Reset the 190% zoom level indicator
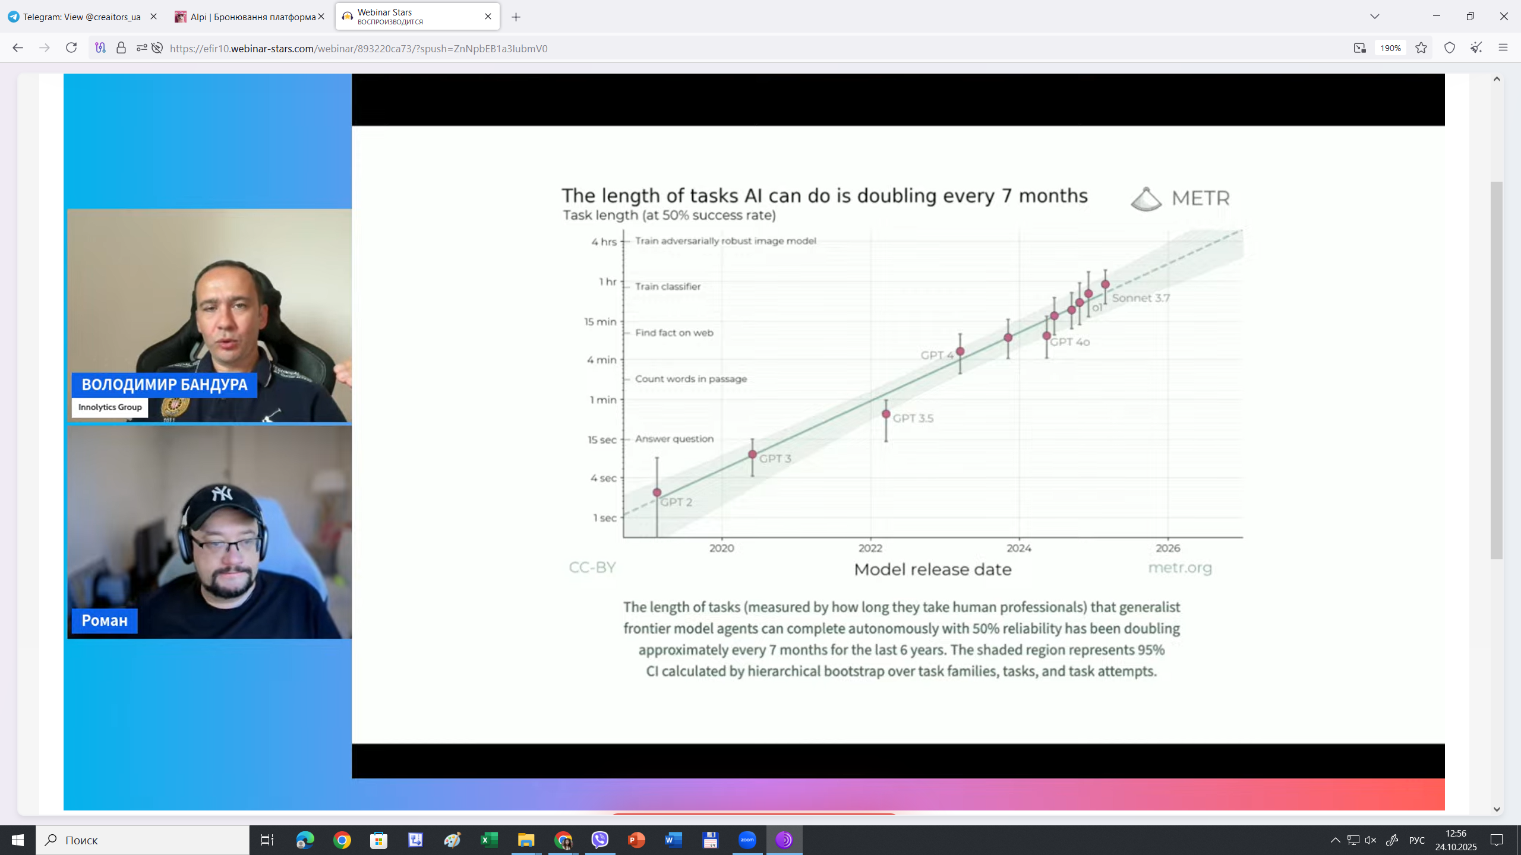 tap(1390, 48)
